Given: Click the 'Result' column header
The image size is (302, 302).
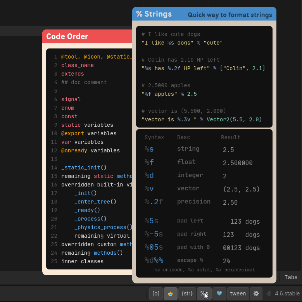Looking at the screenshot, I should 231,137.
